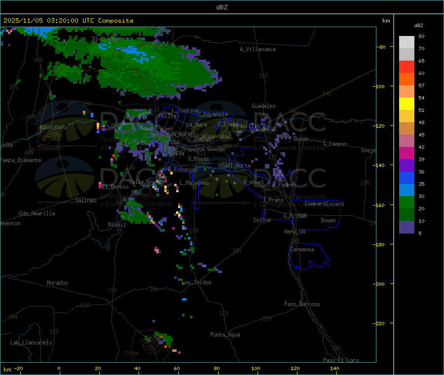
Task: Select the 'Los_Toldos' place label
Action: 196,282
